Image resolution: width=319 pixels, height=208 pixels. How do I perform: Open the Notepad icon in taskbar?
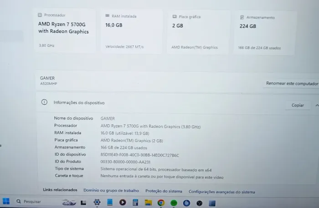tap(110, 202)
